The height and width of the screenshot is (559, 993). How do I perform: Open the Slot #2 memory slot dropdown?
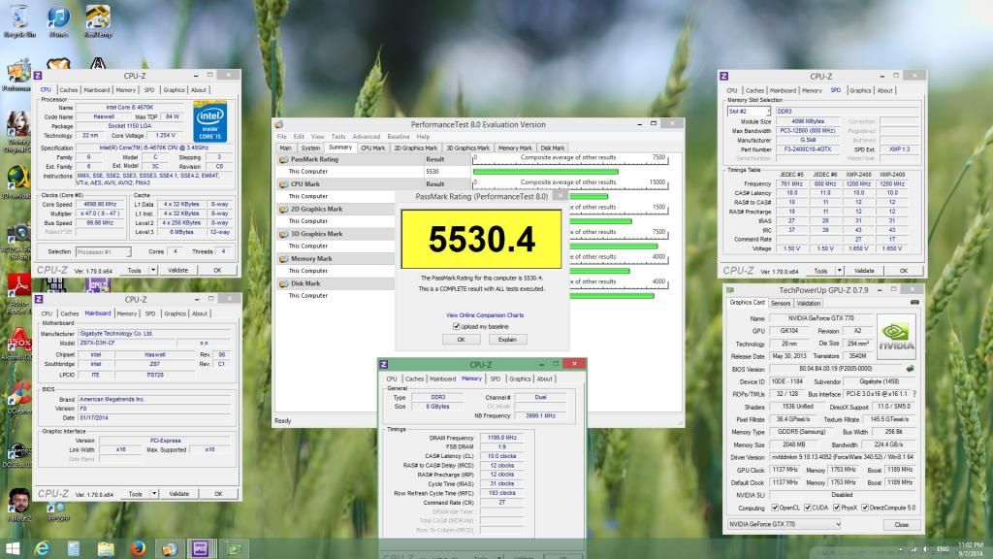click(x=749, y=111)
